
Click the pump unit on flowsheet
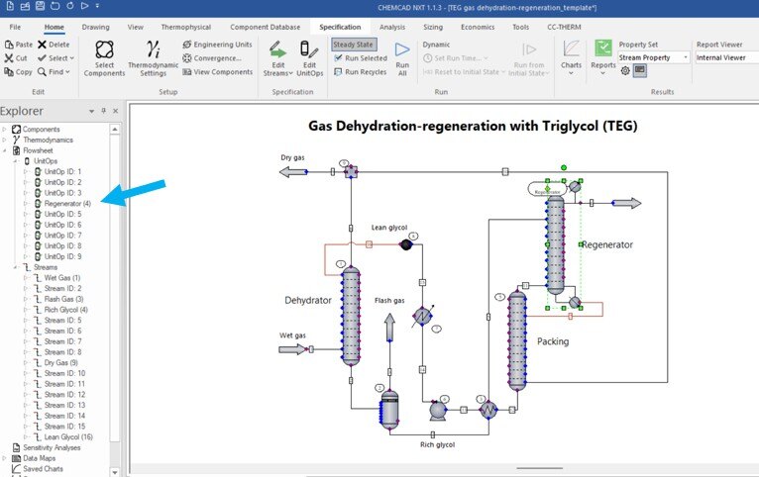click(x=438, y=411)
